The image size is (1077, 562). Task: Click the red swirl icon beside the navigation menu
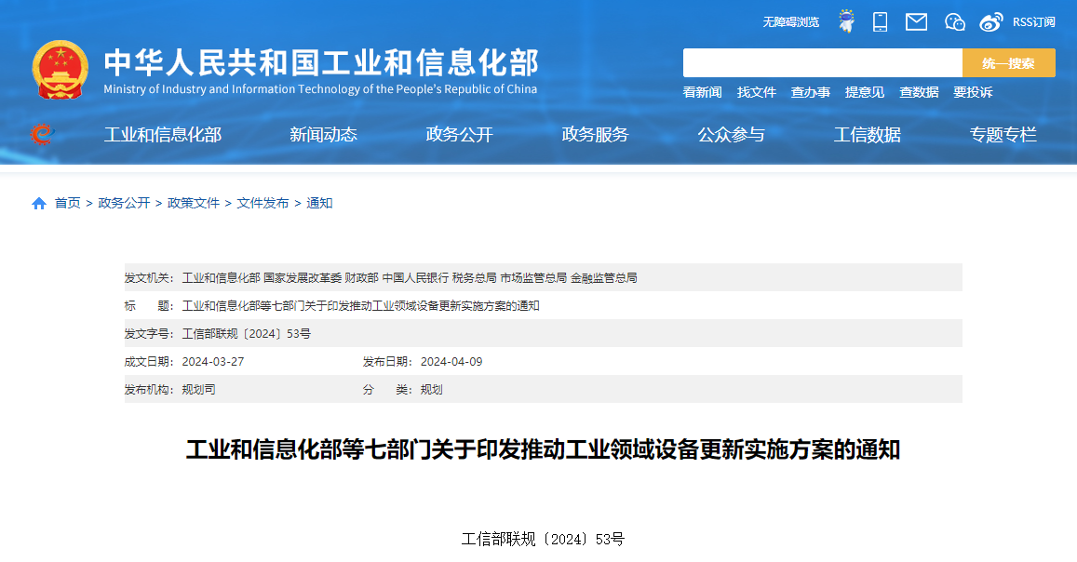pos(41,134)
